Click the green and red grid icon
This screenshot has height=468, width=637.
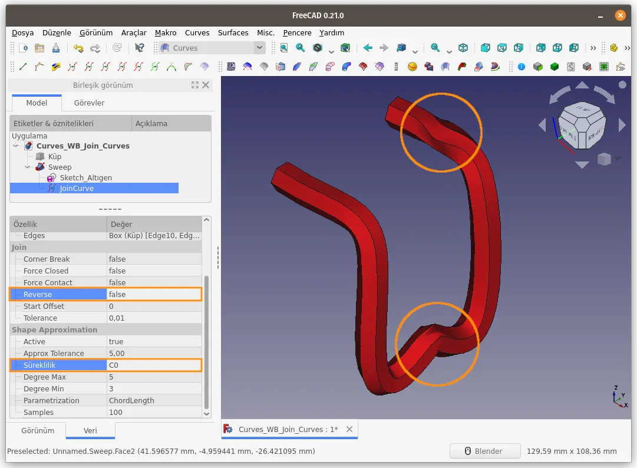604,67
